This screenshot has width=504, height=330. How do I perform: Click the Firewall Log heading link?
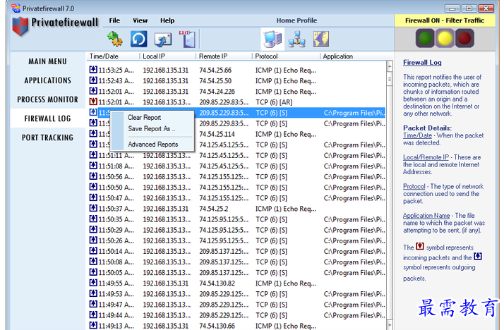tap(422, 63)
